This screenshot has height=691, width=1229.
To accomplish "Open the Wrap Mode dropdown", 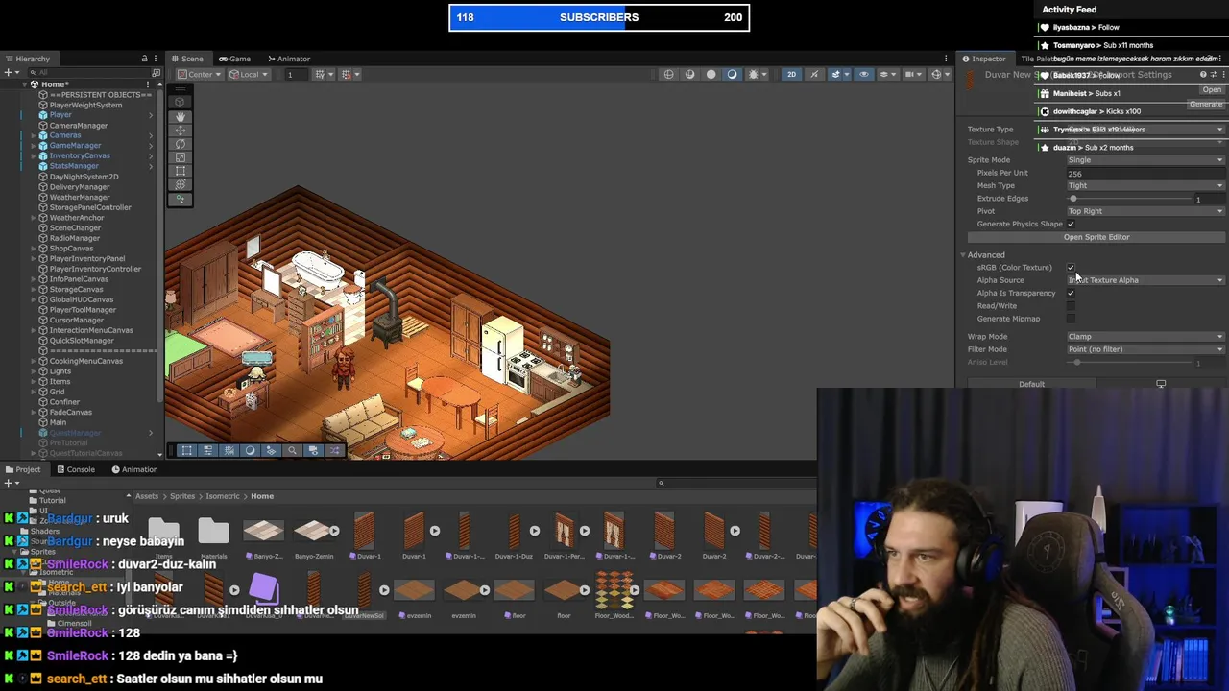I will [x=1145, y=337].
